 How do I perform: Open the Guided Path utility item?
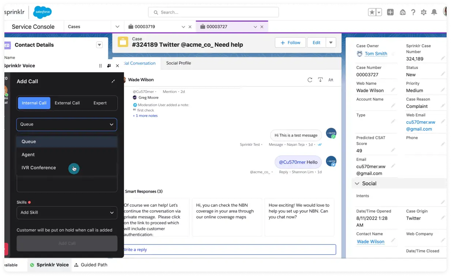(91, 265)
